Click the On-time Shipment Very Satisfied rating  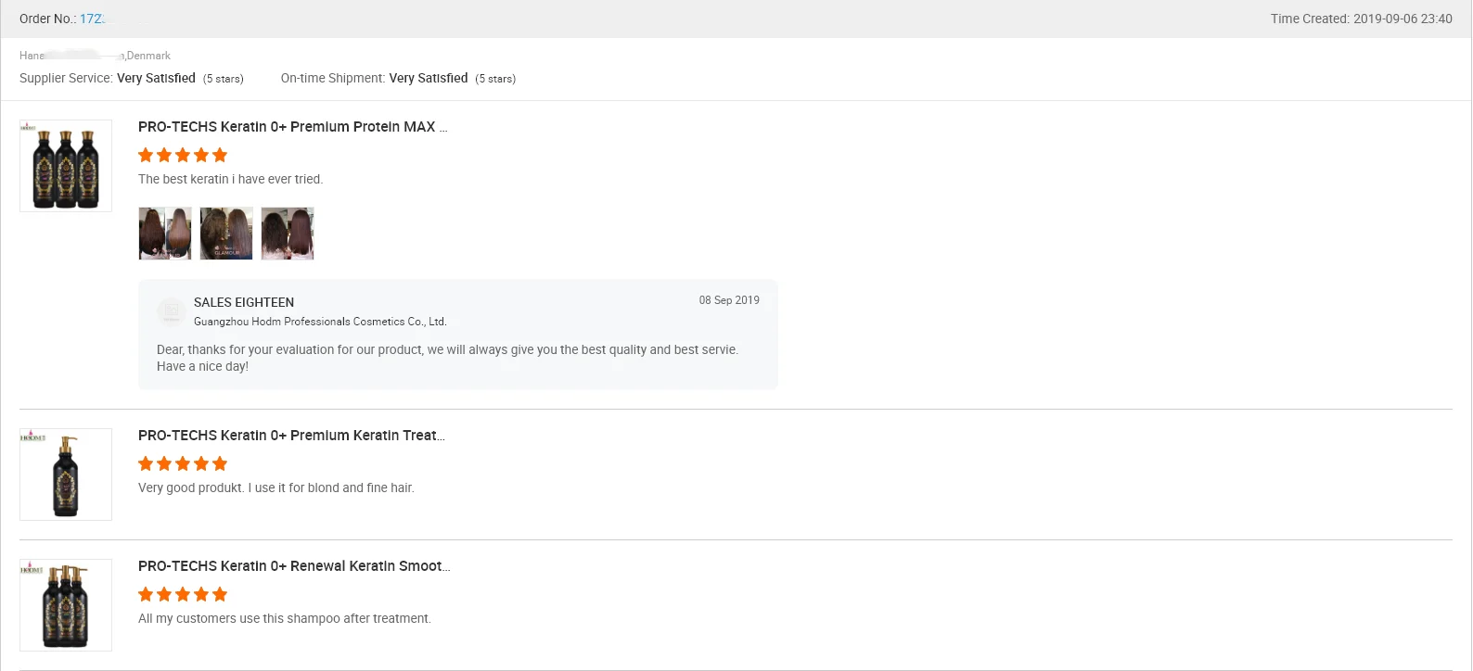[x=429, y=79]
